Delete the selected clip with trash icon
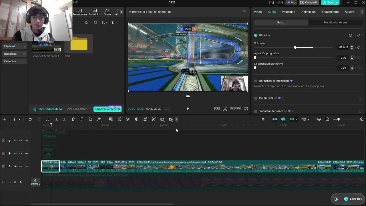Image resolution: width=366 pixels, height=206 pixels. click(x=73, y=119)
